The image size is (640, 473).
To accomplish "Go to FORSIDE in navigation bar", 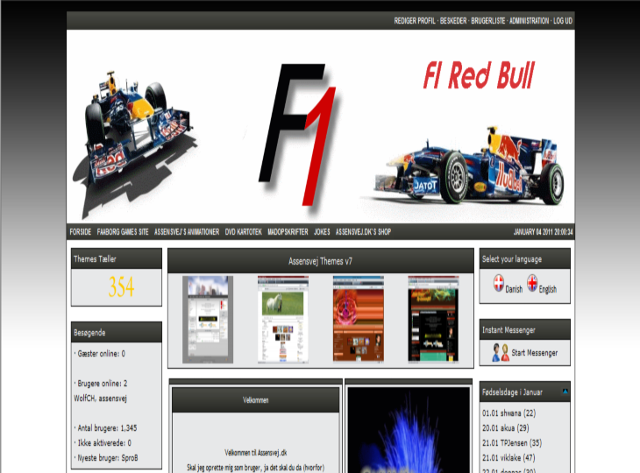I will [x=81, y=231].
